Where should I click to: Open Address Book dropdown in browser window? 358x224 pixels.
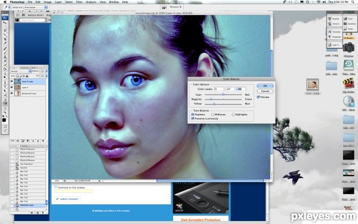[x=36, y=15]
